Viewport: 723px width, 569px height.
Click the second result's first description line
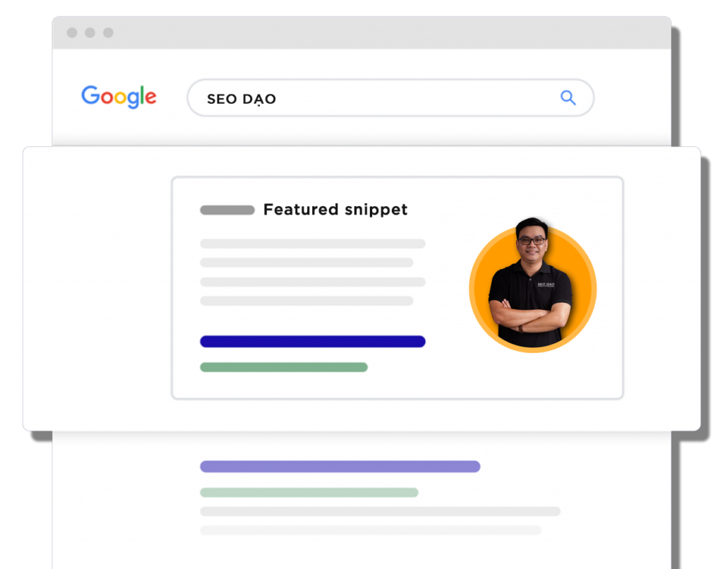coord(380,511)
